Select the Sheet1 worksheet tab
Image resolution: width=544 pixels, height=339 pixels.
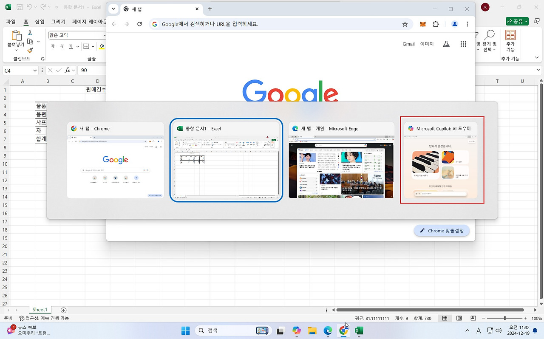[40, 310]
